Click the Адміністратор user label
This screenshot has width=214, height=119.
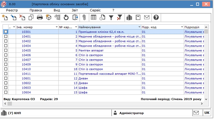pyautogui.click(x=132, y=113)
